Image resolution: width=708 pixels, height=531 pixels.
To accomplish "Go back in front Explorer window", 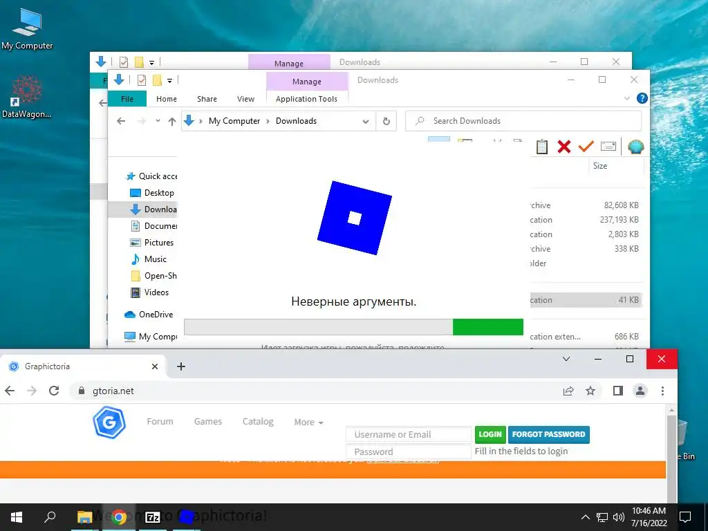I will (x=121, y=121).
